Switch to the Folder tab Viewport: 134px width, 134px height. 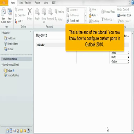point(37,3)
